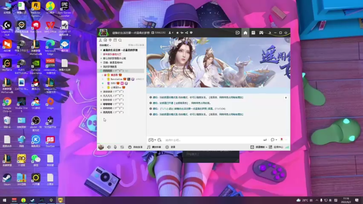Viewport: 363px width, 204px height.
Task: Open dropdown arrow next to game picker icon
Action: (155, 140)
